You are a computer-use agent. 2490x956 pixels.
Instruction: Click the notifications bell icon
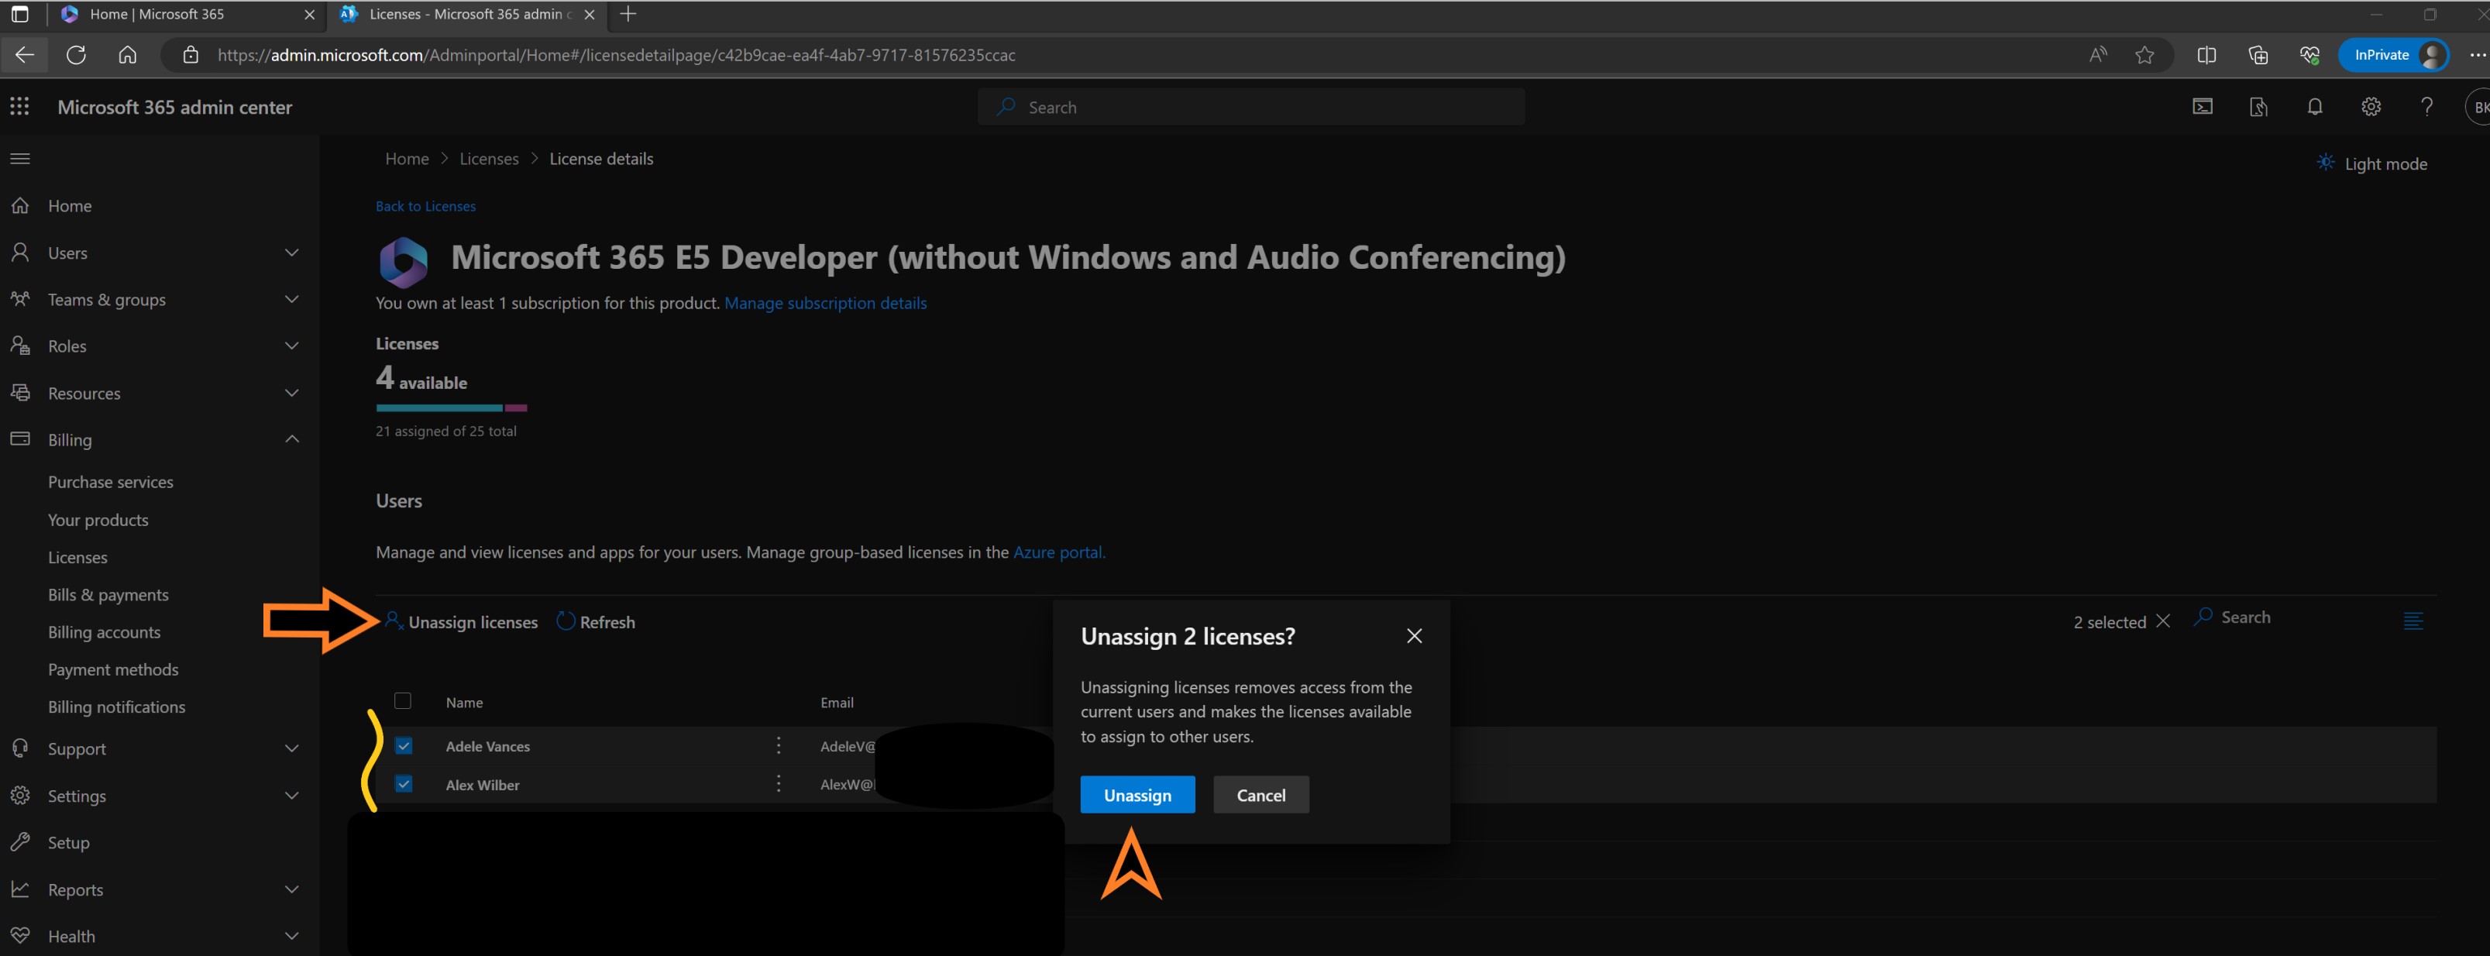pyautogui.click(x=2314, y=107)
